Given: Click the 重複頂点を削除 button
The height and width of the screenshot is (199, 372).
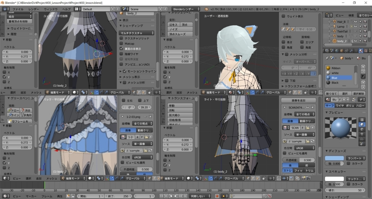Looking at the screenshot, I should click(19, 21).
